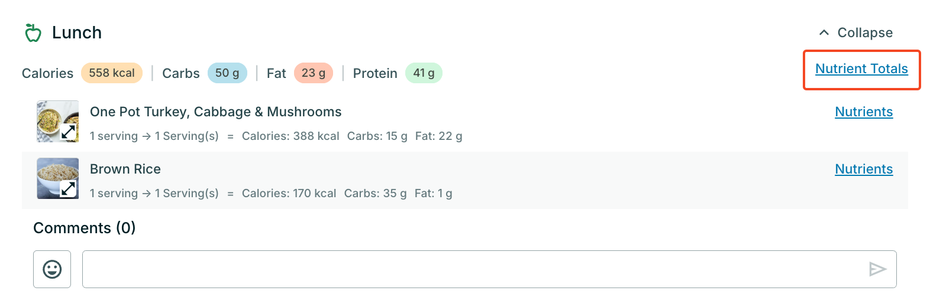Send the comment with the arrow icon
Viewport: 930px width, 307px height.
point(877,269)
